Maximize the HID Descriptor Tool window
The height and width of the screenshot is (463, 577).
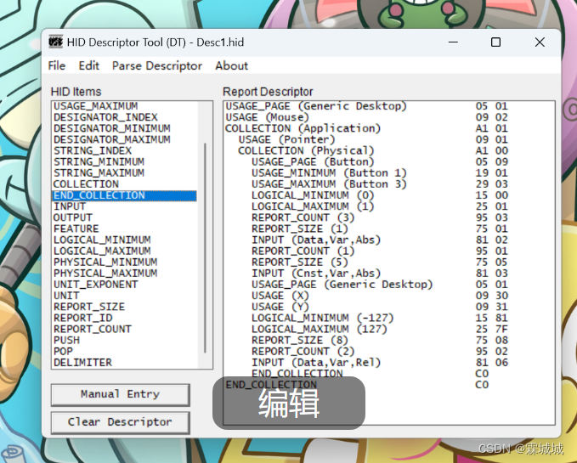click(495, 42)
